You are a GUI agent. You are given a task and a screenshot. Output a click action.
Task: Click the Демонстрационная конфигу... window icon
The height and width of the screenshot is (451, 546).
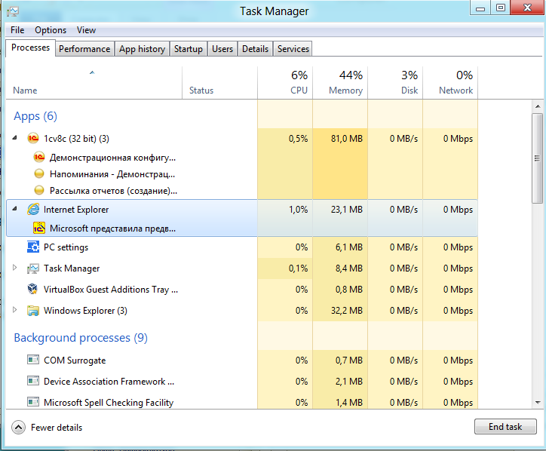(x=39, y=157)
